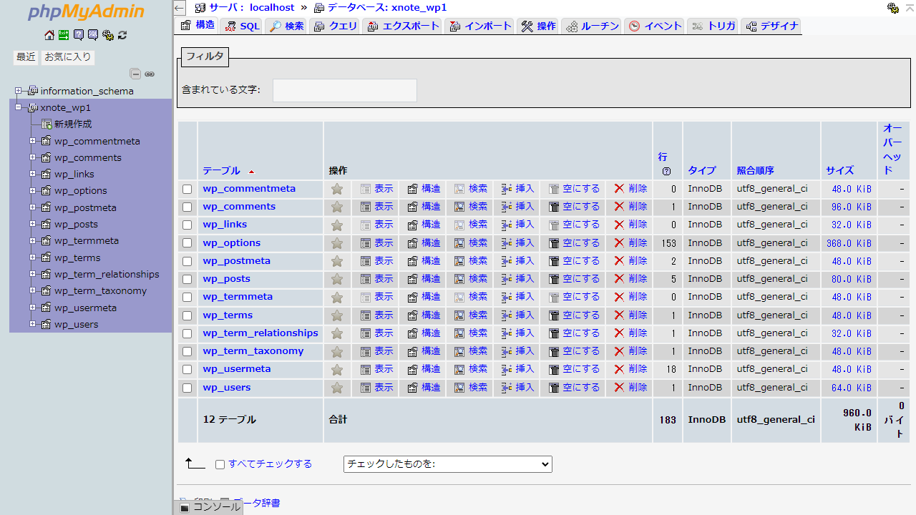This screenshot has height=515, width=916.
Task: Sort by the サイズ column header
Action: [839, 171]
